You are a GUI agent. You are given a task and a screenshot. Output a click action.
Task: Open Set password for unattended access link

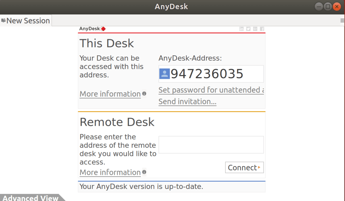pos(211,90)
